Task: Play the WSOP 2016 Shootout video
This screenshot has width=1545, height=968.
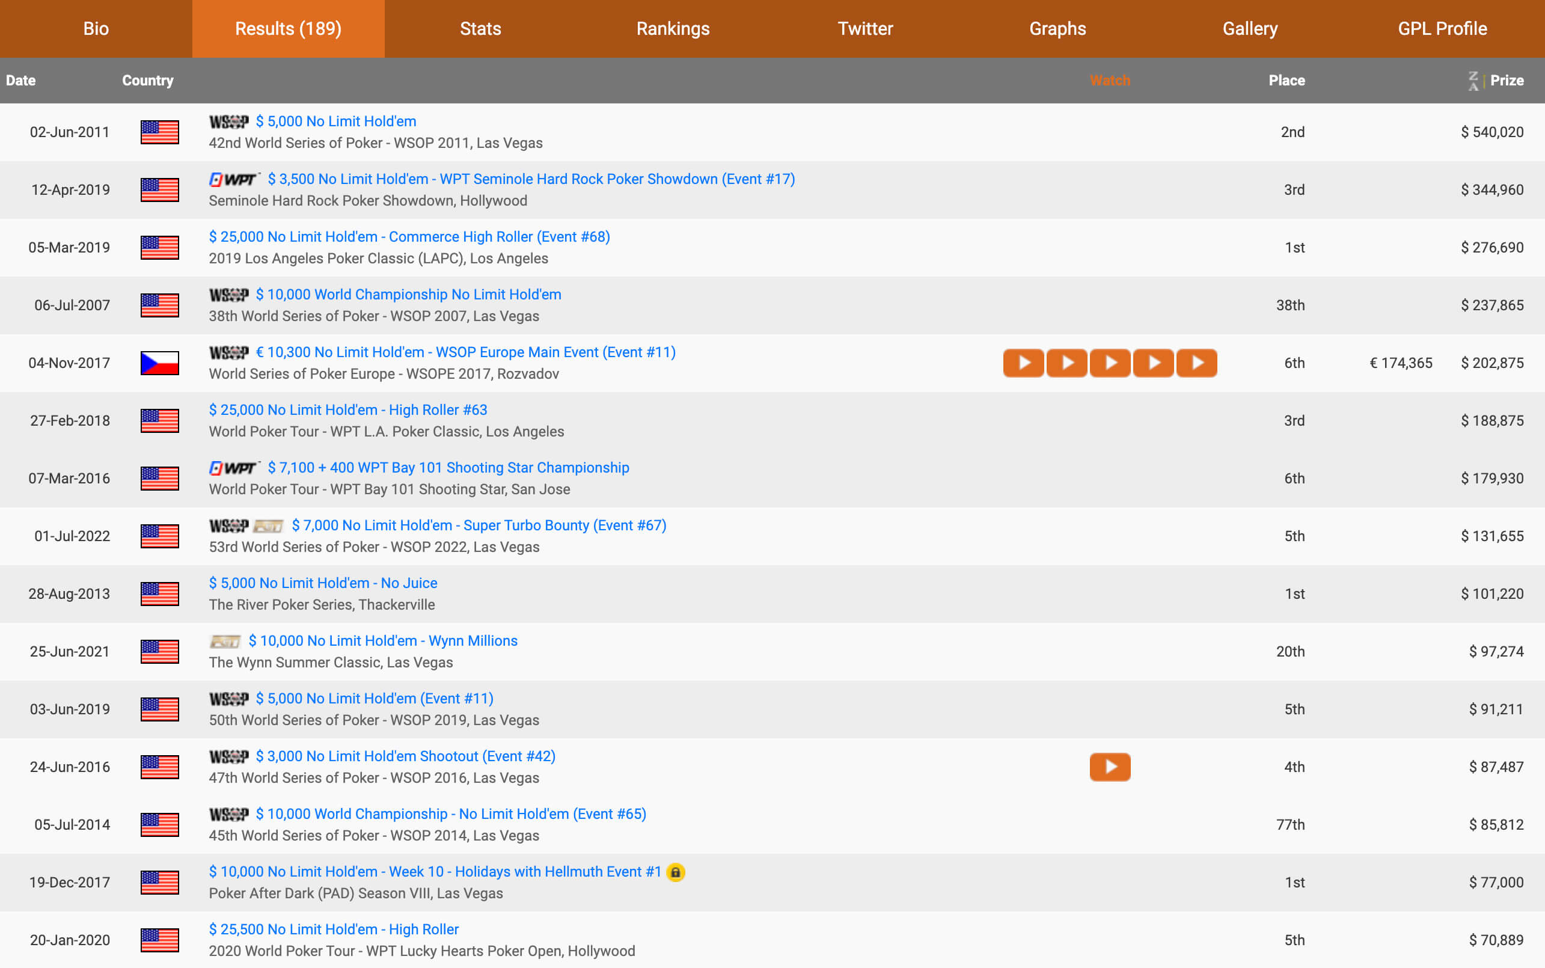Action: pyautogui.click(x=1110, y=767)
